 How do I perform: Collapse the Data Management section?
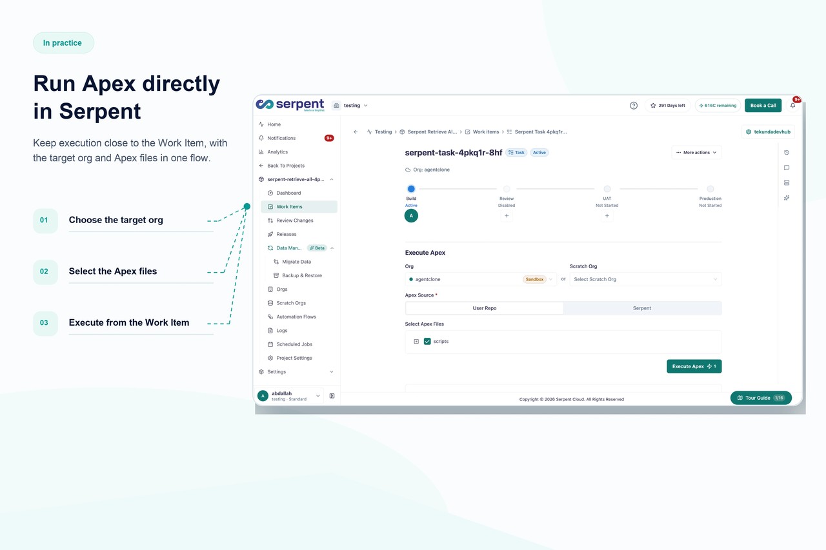332,248
